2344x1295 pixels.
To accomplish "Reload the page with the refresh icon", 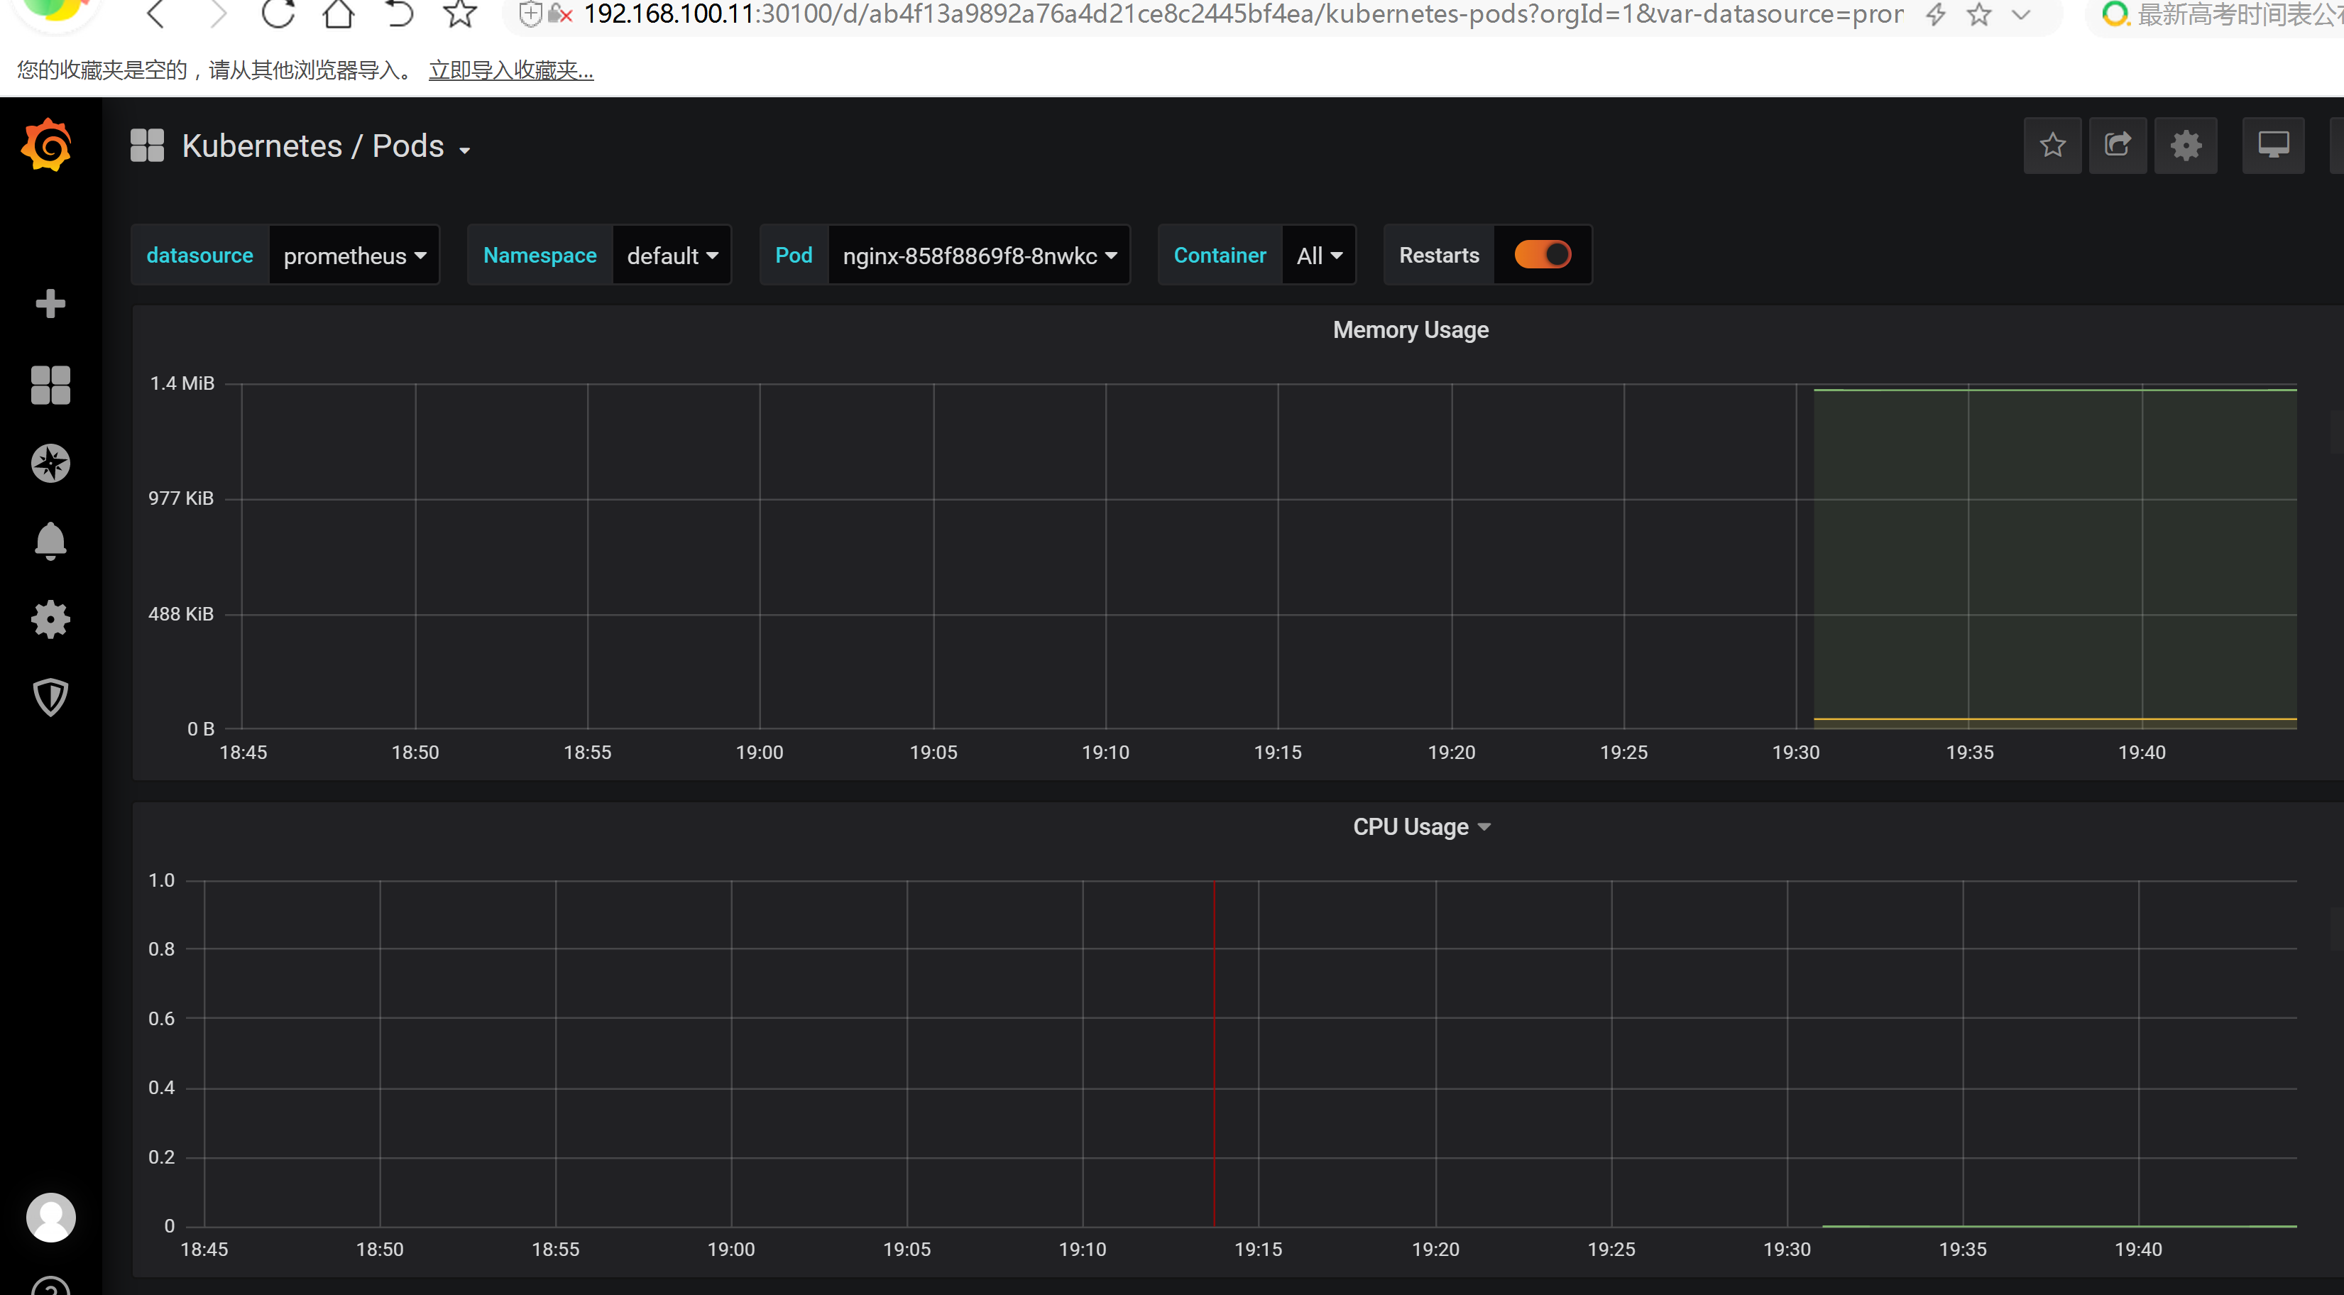I will click(x=278, y=13).
